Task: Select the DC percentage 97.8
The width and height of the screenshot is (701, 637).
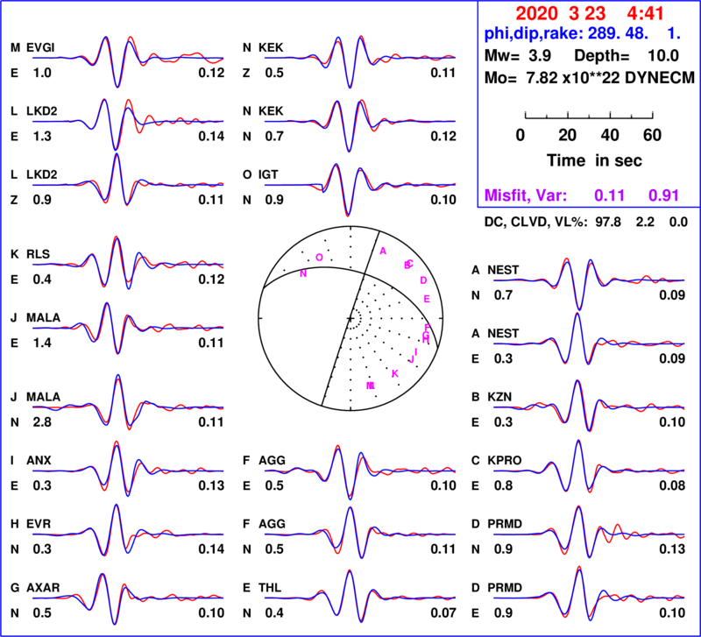Action: tap(608, 223)
